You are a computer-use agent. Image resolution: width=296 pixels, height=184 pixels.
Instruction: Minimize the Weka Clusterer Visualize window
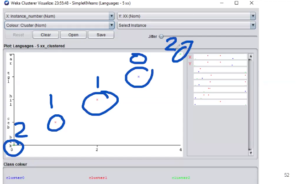coord(222,3)
